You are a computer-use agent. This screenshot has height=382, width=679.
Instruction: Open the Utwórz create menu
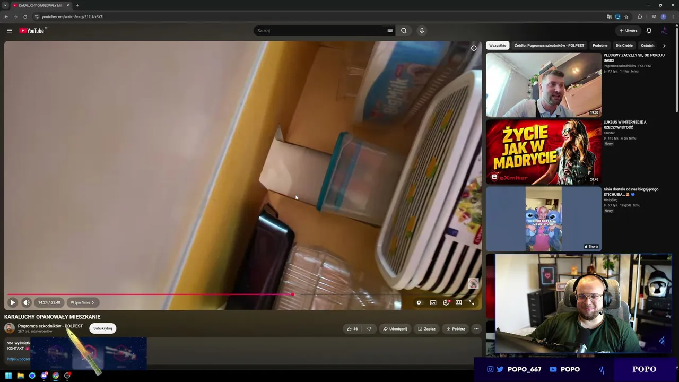pos(628,31)
